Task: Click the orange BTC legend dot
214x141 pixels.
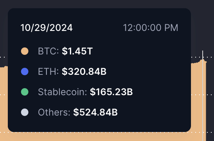Action: point(25,51)
